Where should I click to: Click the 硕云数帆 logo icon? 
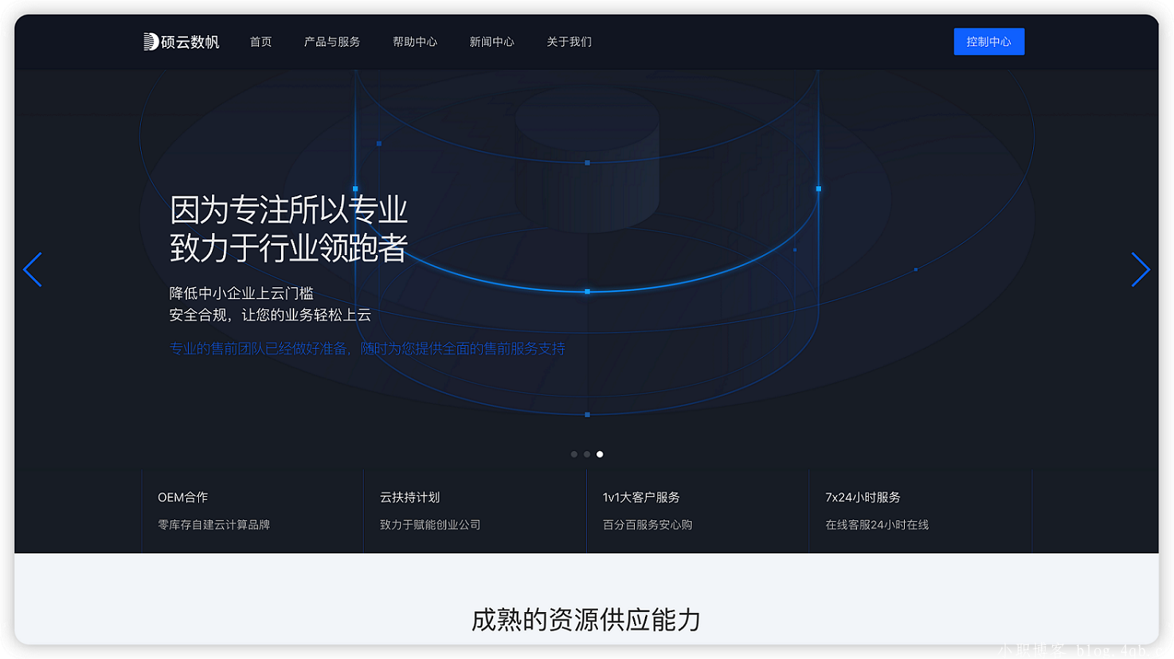[151, 42]
